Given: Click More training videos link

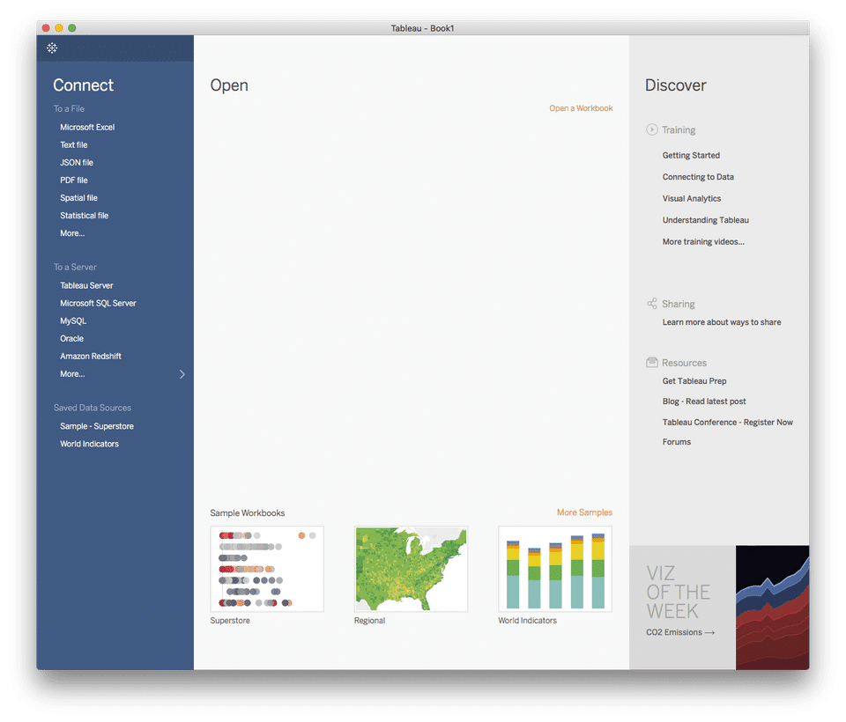Looking at the screenshot, I should coord(703,241).
